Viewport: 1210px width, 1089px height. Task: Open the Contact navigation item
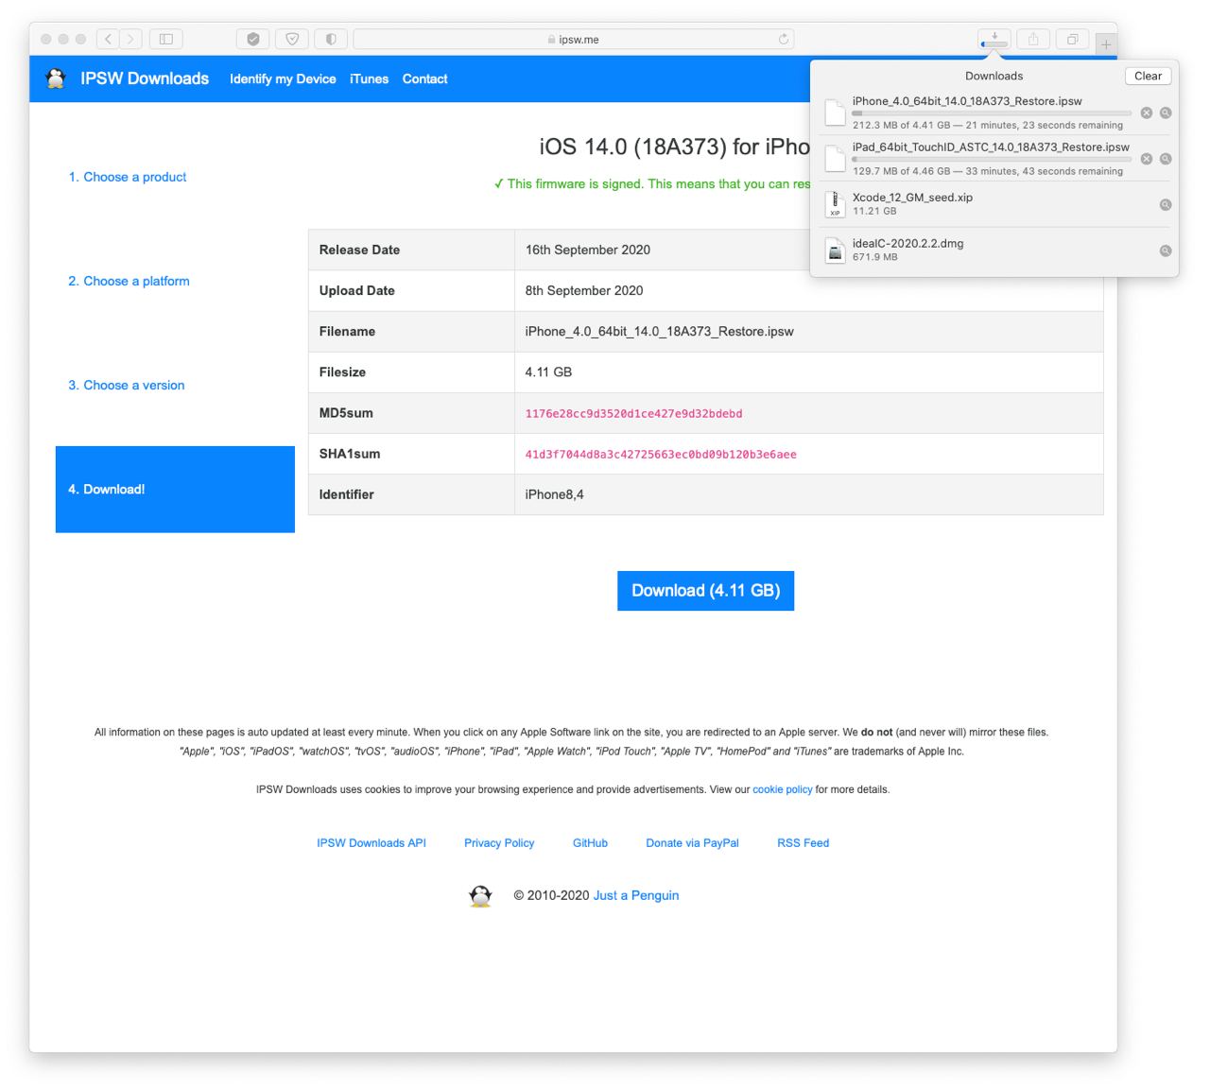coord(424,79)
